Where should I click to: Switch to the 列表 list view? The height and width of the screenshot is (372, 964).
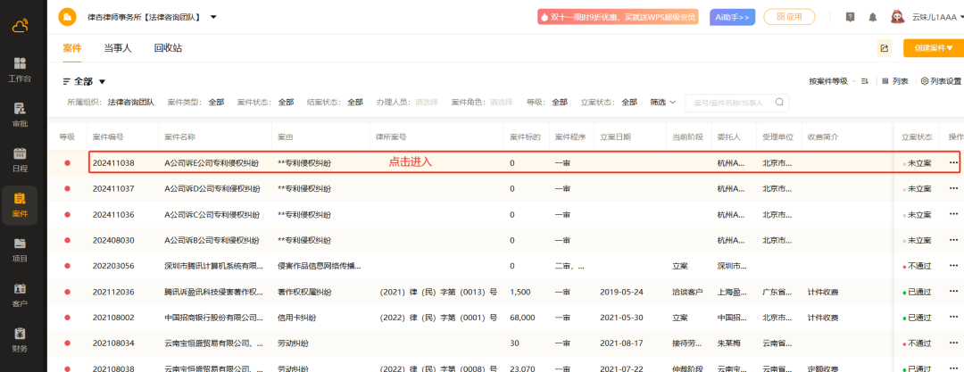tap(894, 81)
